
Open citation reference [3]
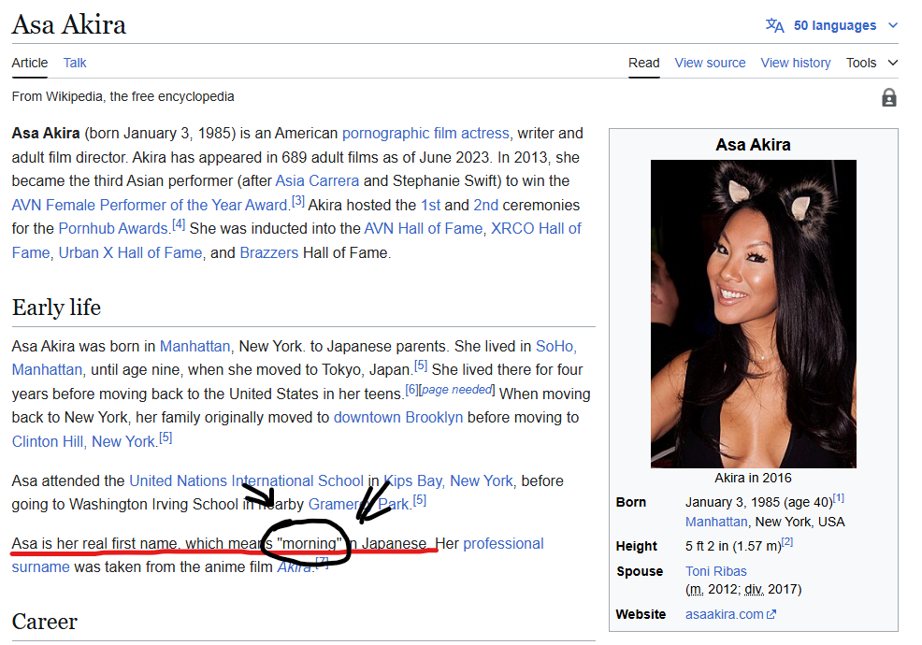tap(298, 201)
